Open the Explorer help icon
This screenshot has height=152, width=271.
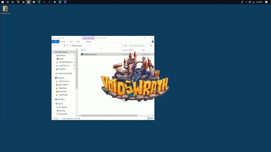(x=153, y=41)
